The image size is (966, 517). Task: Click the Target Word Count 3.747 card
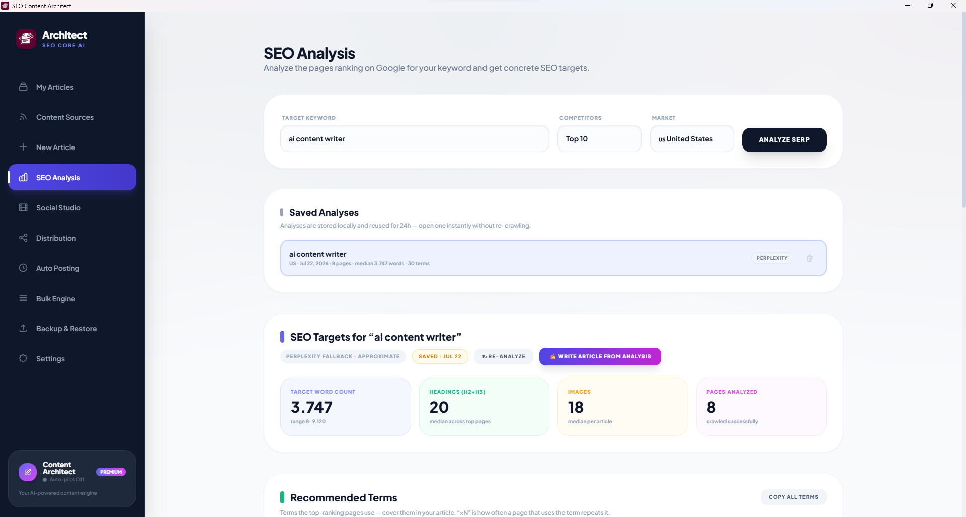click(x=346, y=407)
